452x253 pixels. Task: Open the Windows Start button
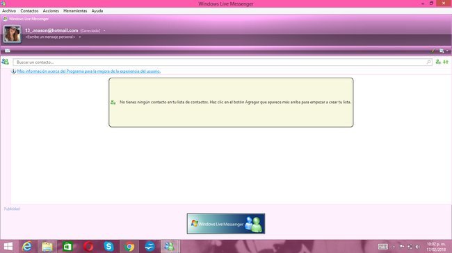pos(8,246)
